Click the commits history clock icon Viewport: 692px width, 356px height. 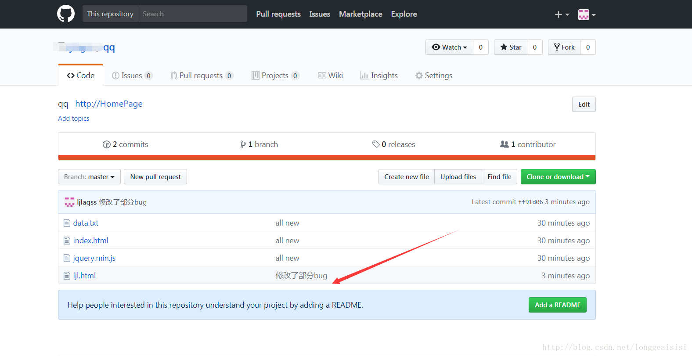106,144
